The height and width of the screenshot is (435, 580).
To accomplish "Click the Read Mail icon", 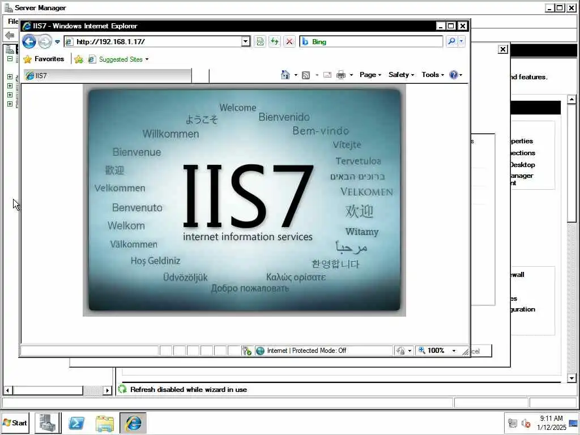I will pos(327,75).
